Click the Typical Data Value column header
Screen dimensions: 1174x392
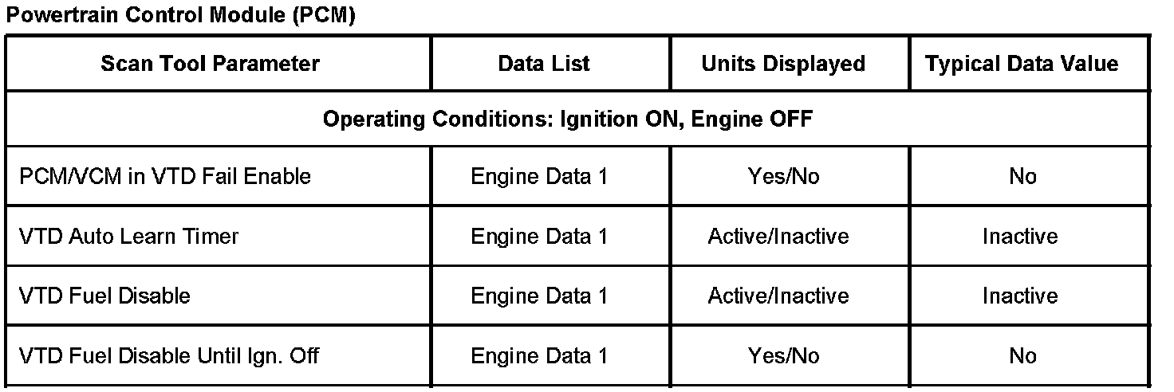pos(1022,64)
